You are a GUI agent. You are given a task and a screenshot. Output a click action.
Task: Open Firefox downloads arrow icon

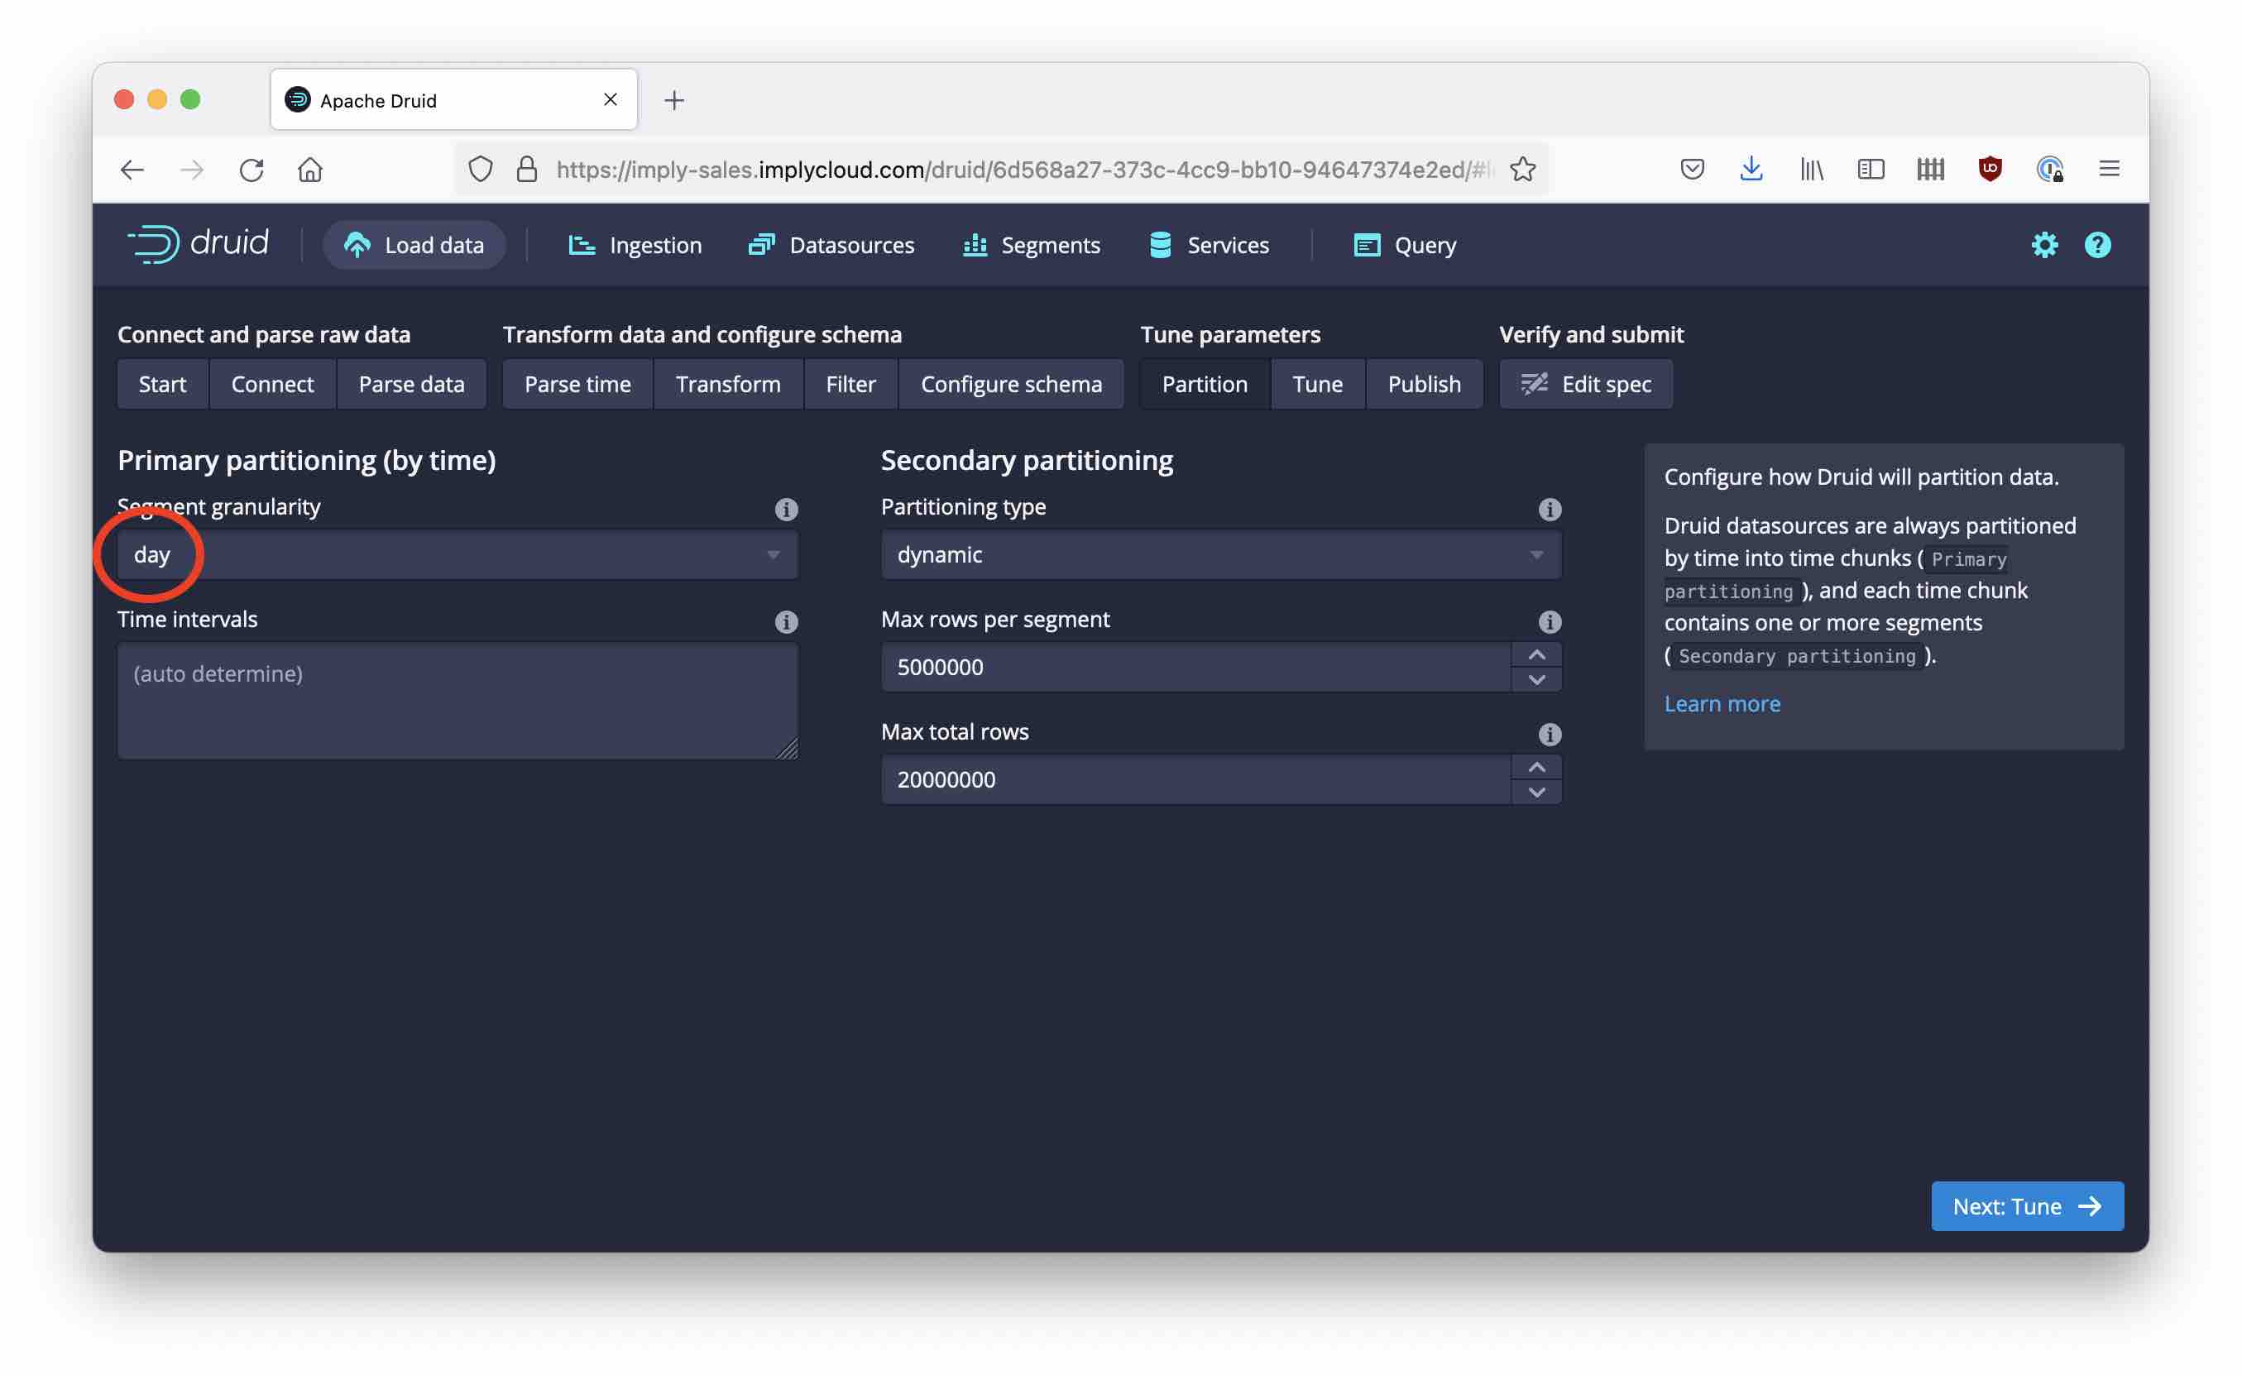point(1751,170)
